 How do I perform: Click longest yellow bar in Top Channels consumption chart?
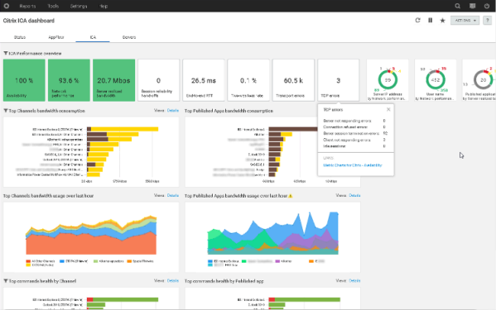pyautogui.click(x=125, y=129)
